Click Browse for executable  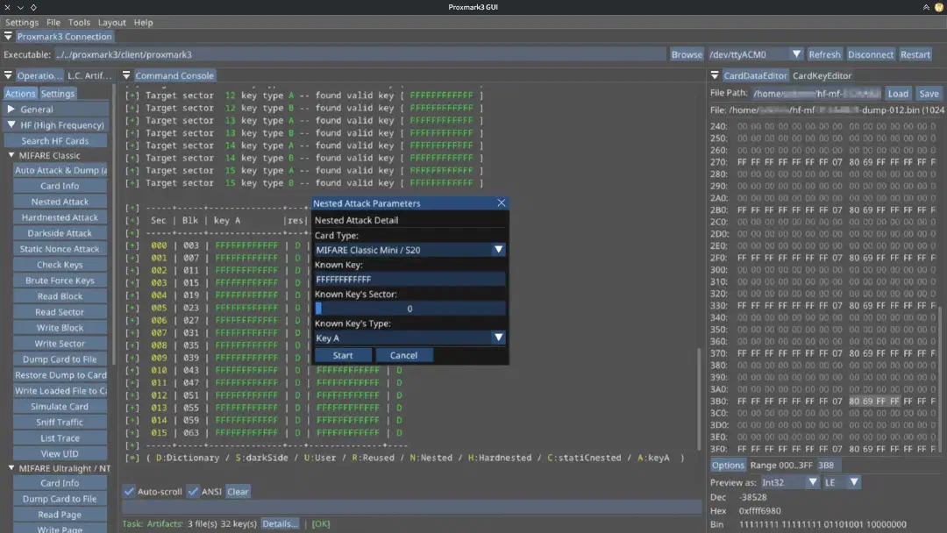click(687, 54)
